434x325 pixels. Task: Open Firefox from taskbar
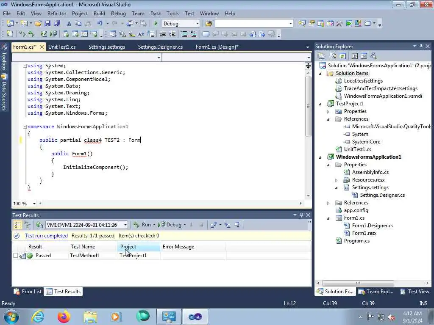[x=64, y=317]
